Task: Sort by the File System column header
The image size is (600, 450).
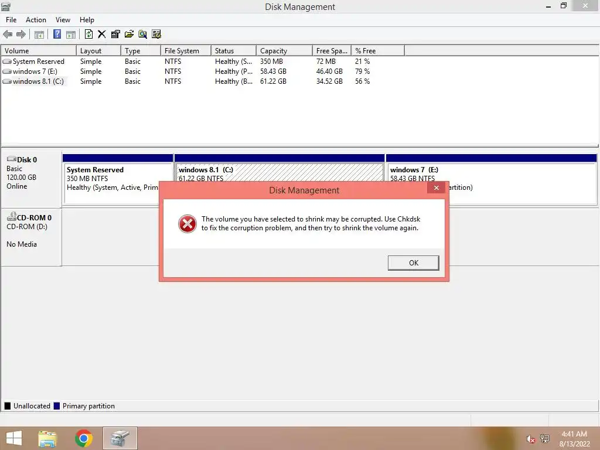Action: (x=186, y=51)
